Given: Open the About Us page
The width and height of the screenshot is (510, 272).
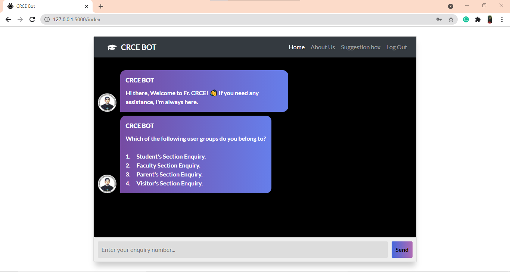Looking at the screenshot, I should pos(323,47).
